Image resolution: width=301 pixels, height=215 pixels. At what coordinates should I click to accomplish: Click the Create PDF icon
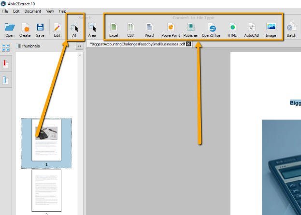coord(25,30)
